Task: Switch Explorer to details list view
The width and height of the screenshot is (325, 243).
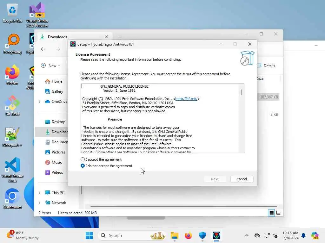Action: click(271, 213)
